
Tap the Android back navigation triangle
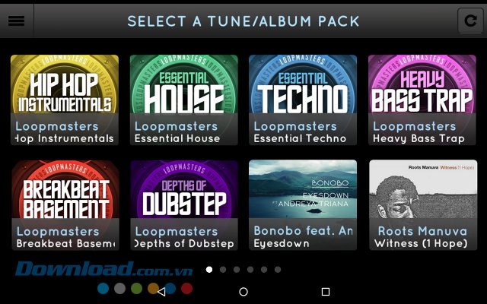click(161, 292)
